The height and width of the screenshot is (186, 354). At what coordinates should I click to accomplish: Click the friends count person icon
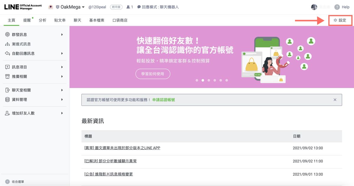(x=128, y=7)
